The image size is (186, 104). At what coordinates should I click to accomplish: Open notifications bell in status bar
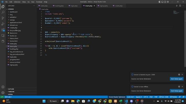click(183, 97)
